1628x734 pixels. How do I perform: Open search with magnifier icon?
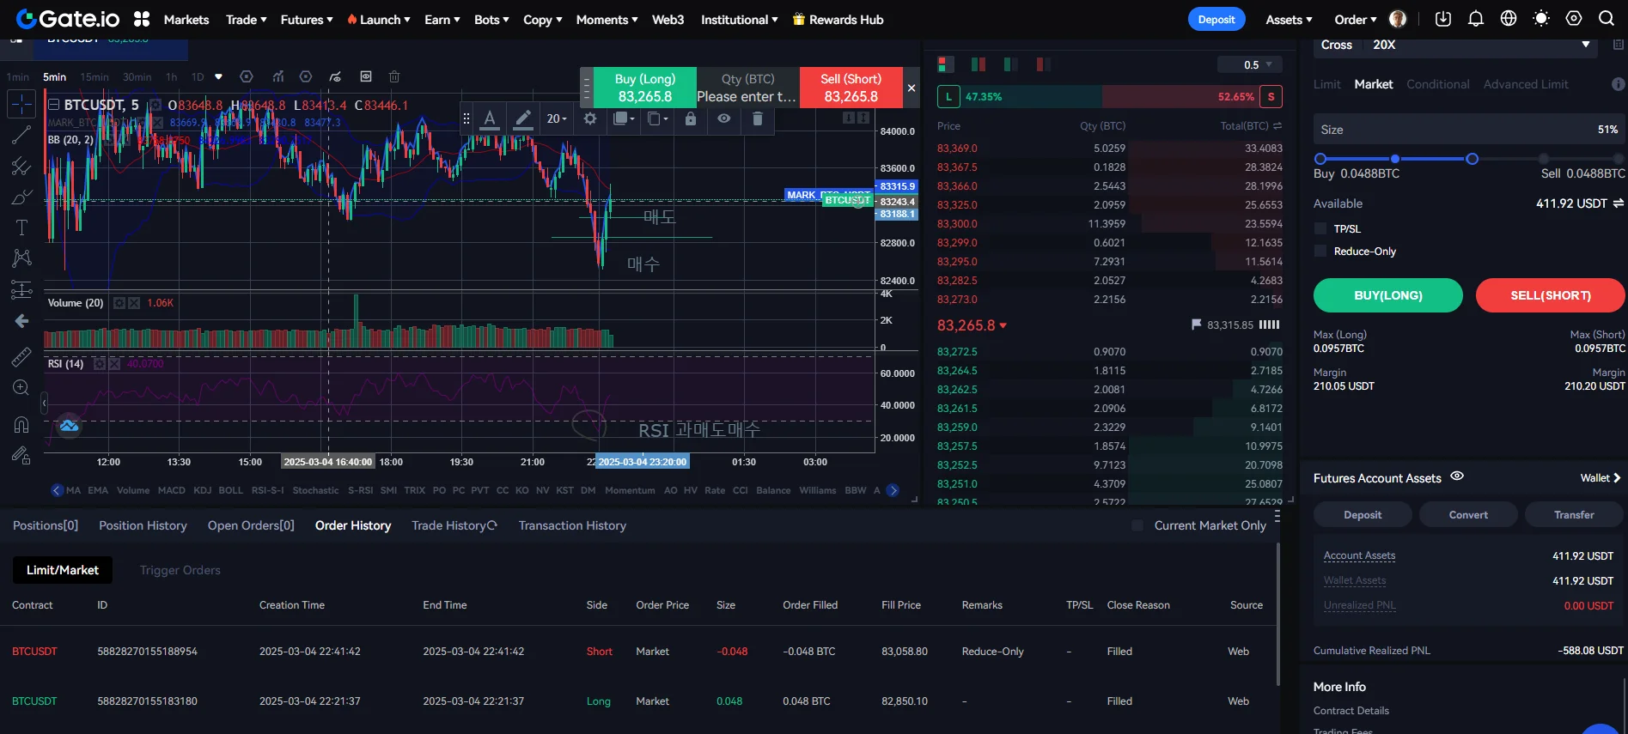point(1607,19)
